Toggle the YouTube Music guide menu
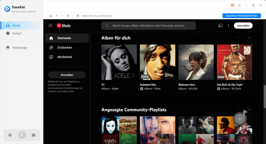 point(50,26)
